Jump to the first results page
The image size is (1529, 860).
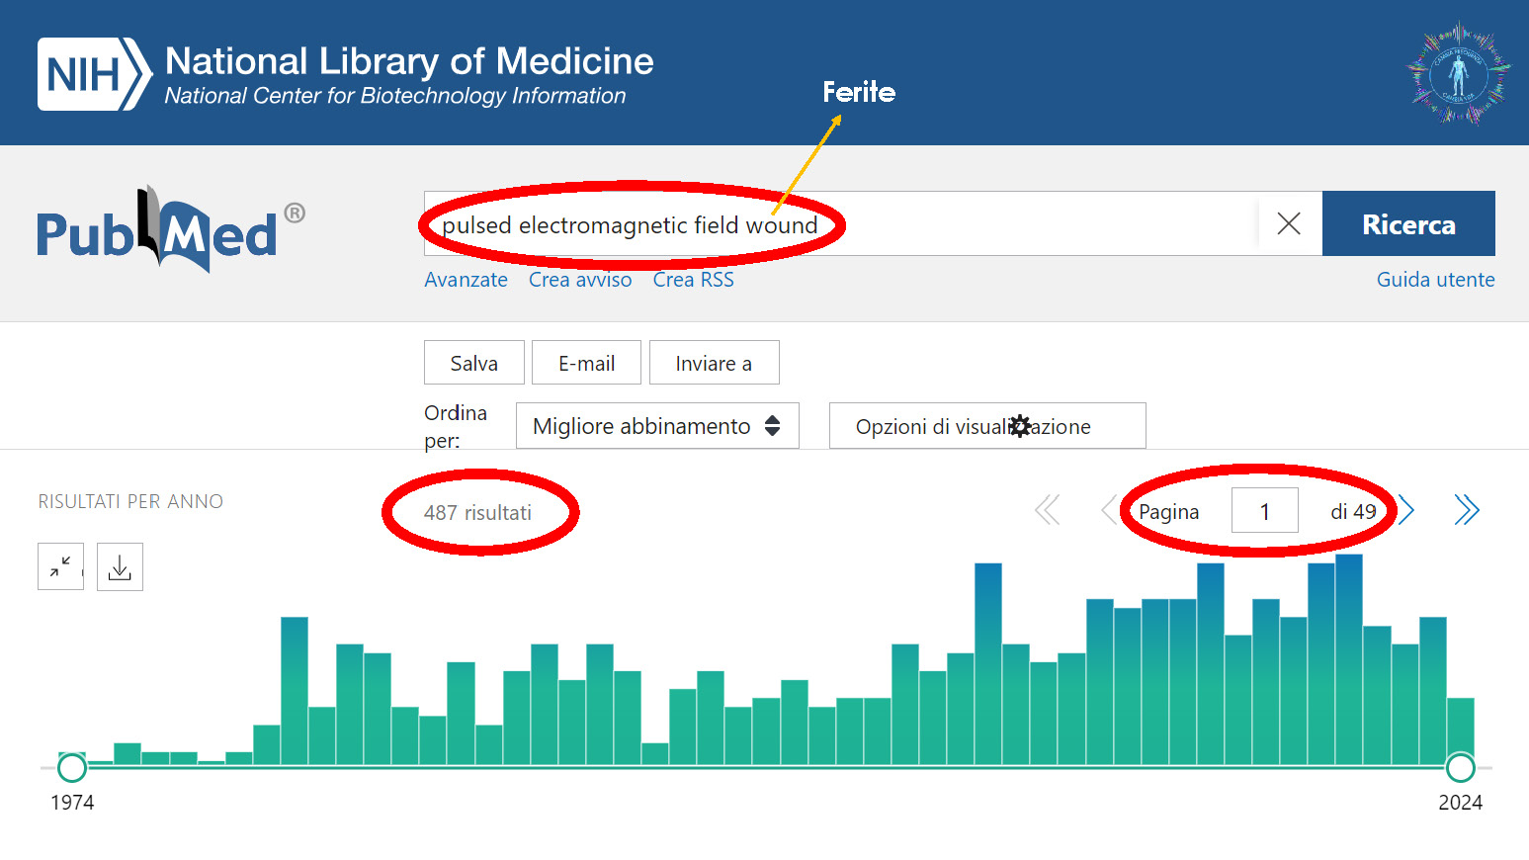coord(1047,510)
